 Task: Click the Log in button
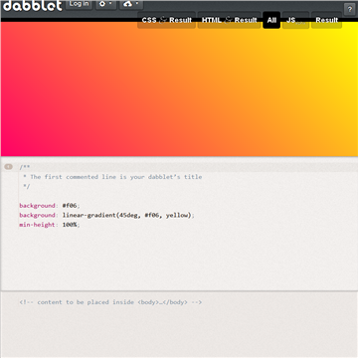pos(79,4)
